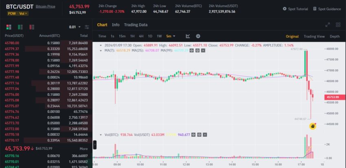The width and height of the screenshot is (346, 168).
Task: Expand the chart to fullscreen
Action: pos(328,25)
